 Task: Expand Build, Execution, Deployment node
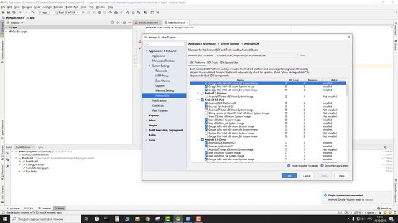pos(146,130)
